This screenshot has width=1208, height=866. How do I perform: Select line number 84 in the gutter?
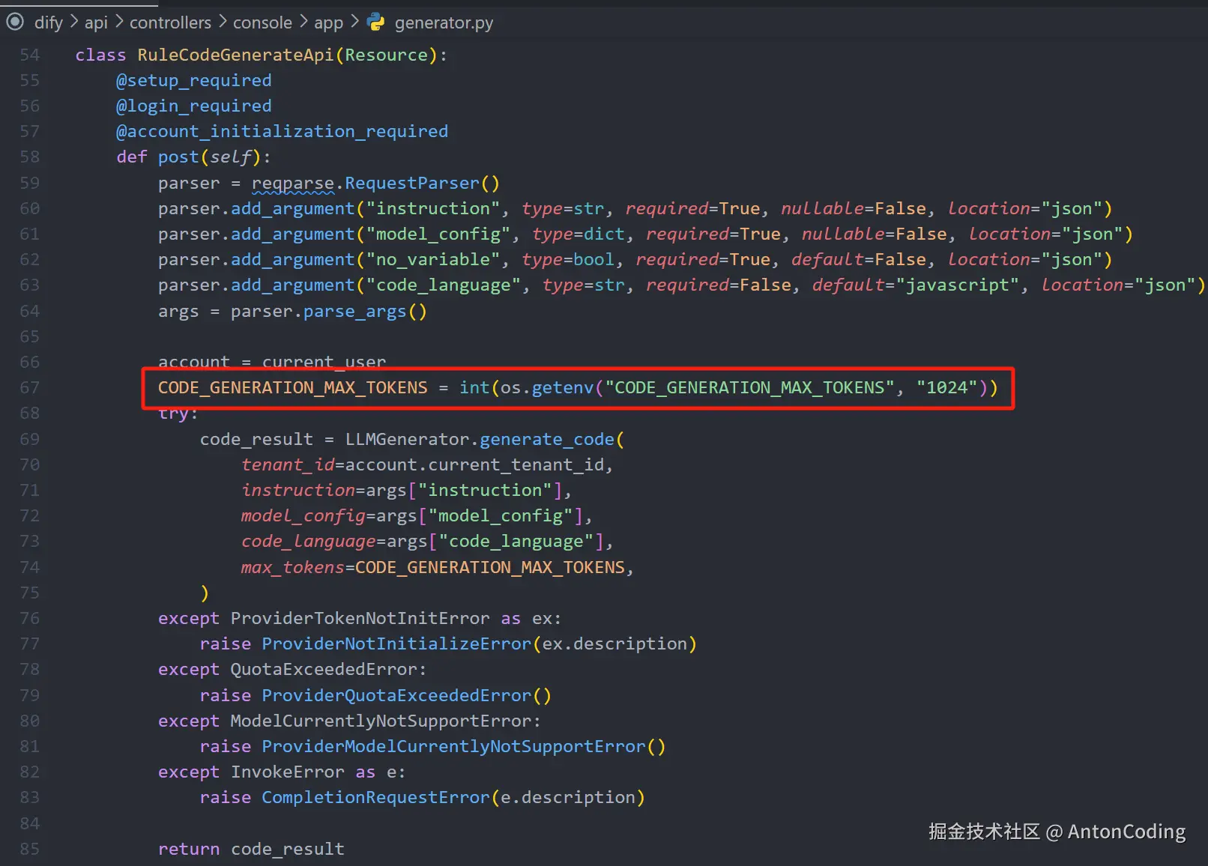pos(29,823)
